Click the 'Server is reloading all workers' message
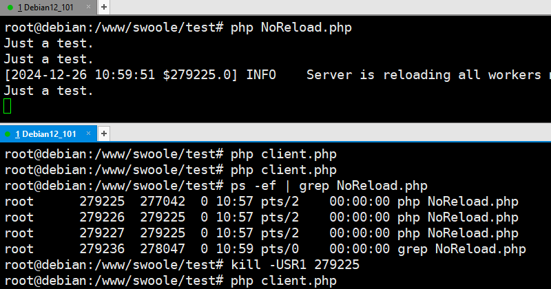Viewport: 551px width, 289px height. click(424, 75)
